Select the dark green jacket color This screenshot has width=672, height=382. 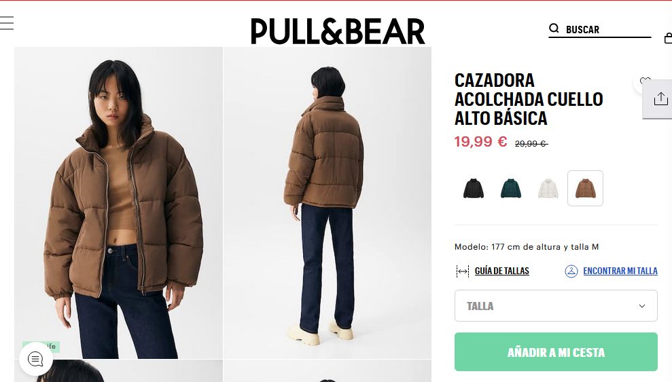click(x=511, y=188)
